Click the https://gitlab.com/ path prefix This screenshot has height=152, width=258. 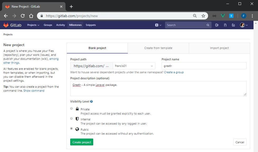click(91, 66)
